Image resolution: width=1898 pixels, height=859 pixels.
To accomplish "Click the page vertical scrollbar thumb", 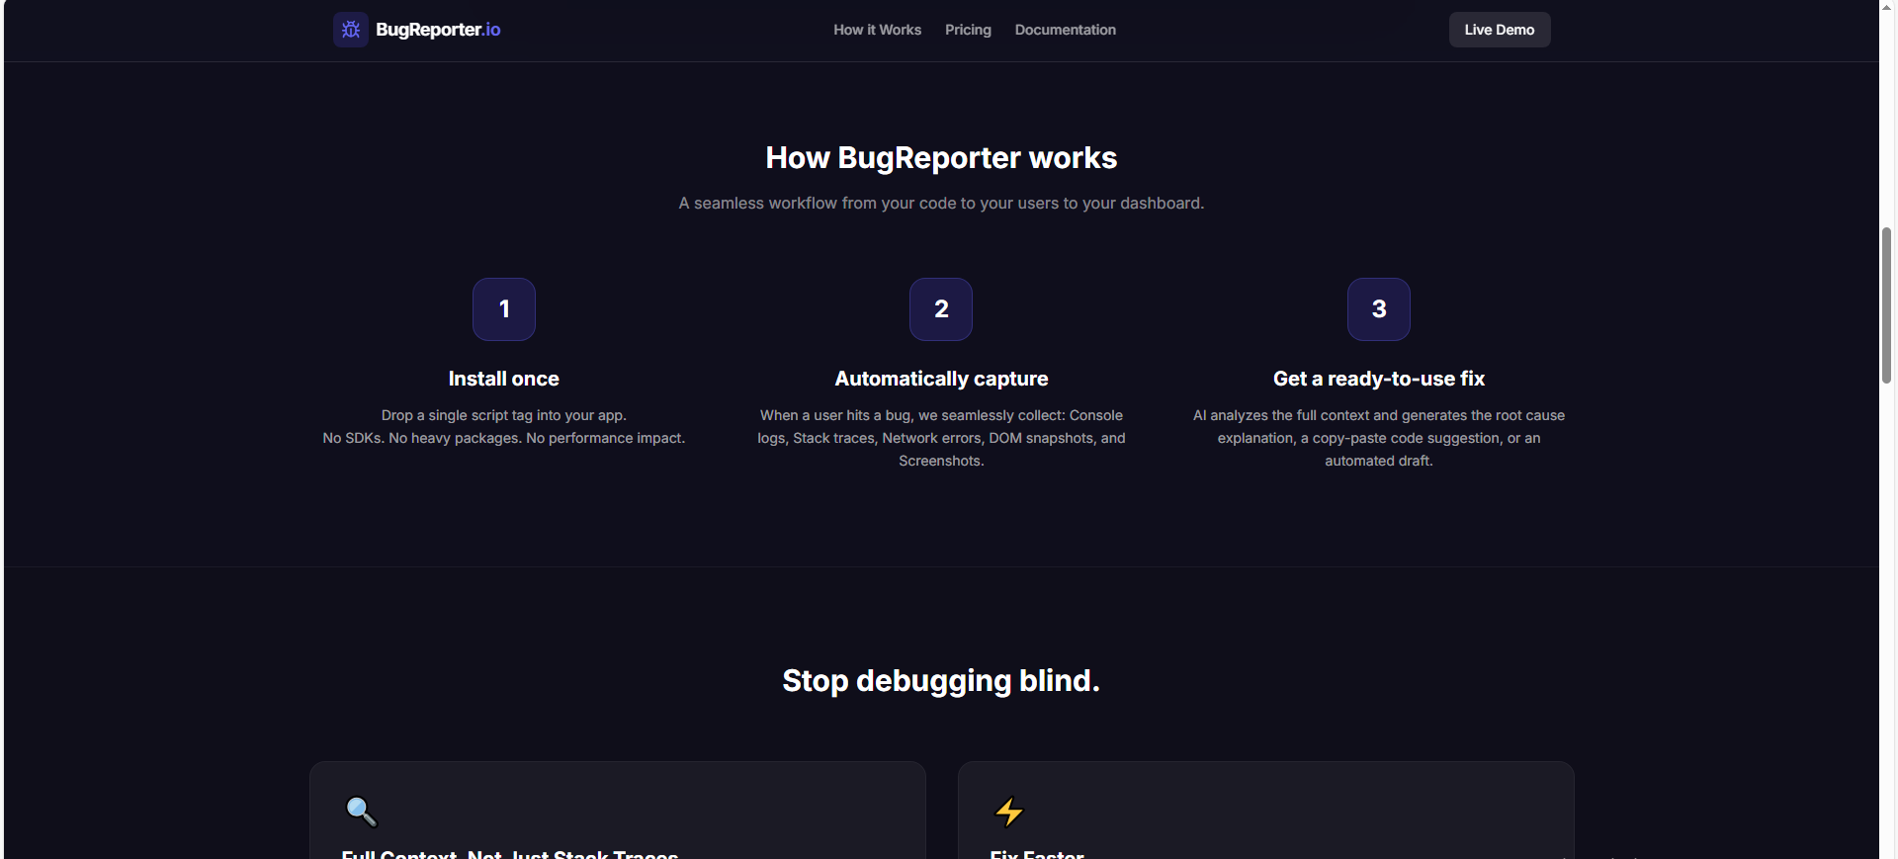I will [1886, 305].
